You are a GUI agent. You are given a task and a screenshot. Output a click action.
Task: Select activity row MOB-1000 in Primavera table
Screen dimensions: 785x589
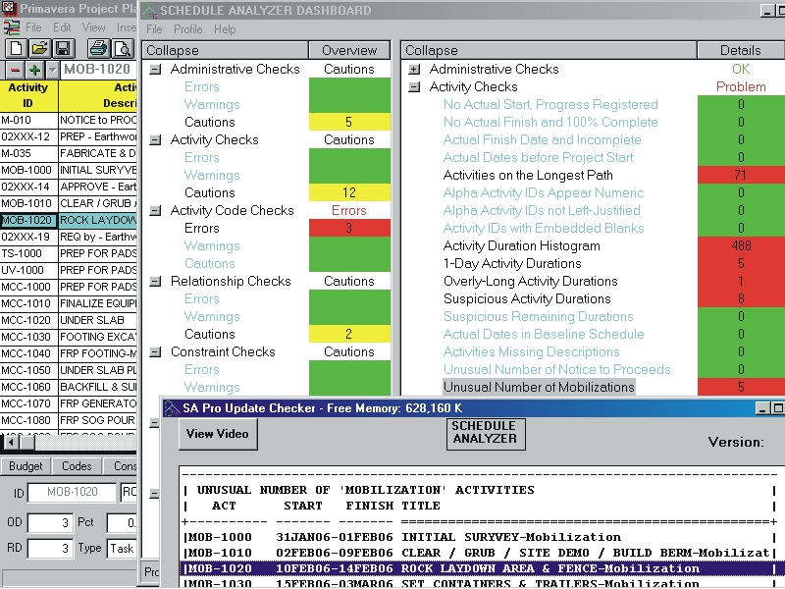68,170
